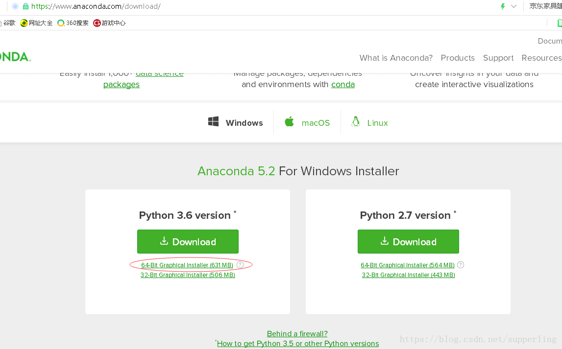Image resolution: width=562 pixels, height=349 pixels.
Task: Open the 游戏中心 bookmark
Action: coord(109,23)
